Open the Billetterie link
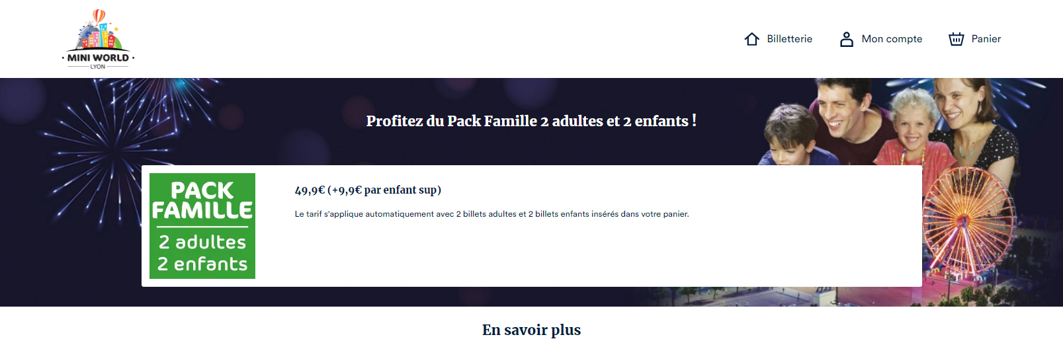The image size is (1063, 339). tap(789, 39)
